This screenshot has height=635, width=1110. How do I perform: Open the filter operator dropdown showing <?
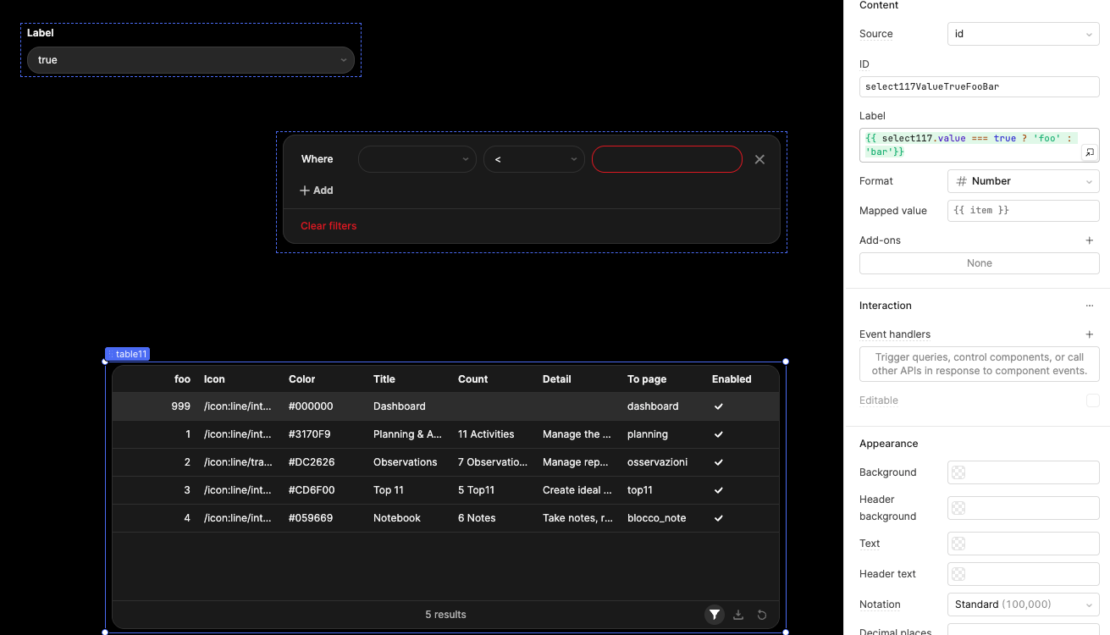533,159
